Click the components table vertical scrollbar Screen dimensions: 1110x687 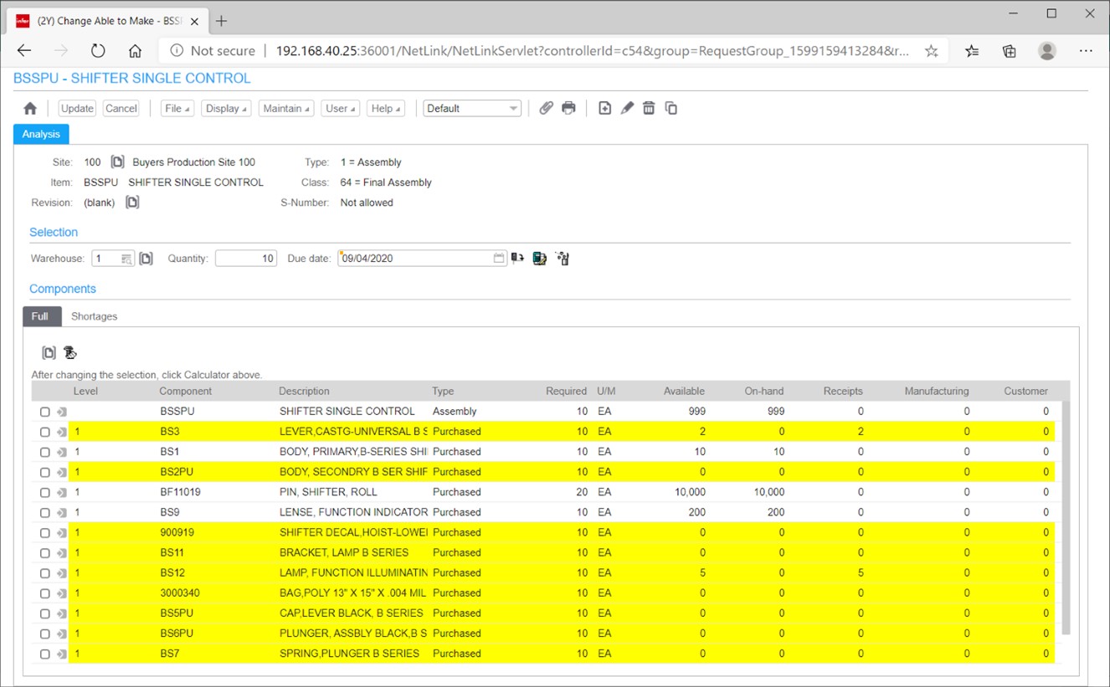pos(1066,517)
